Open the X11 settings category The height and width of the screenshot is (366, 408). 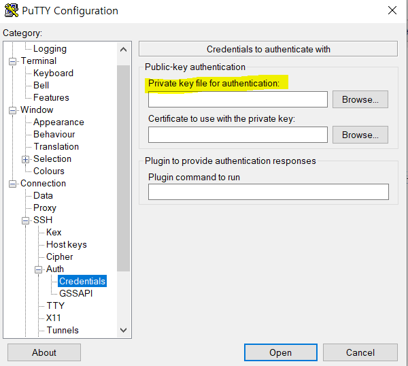tap(54, 318)
